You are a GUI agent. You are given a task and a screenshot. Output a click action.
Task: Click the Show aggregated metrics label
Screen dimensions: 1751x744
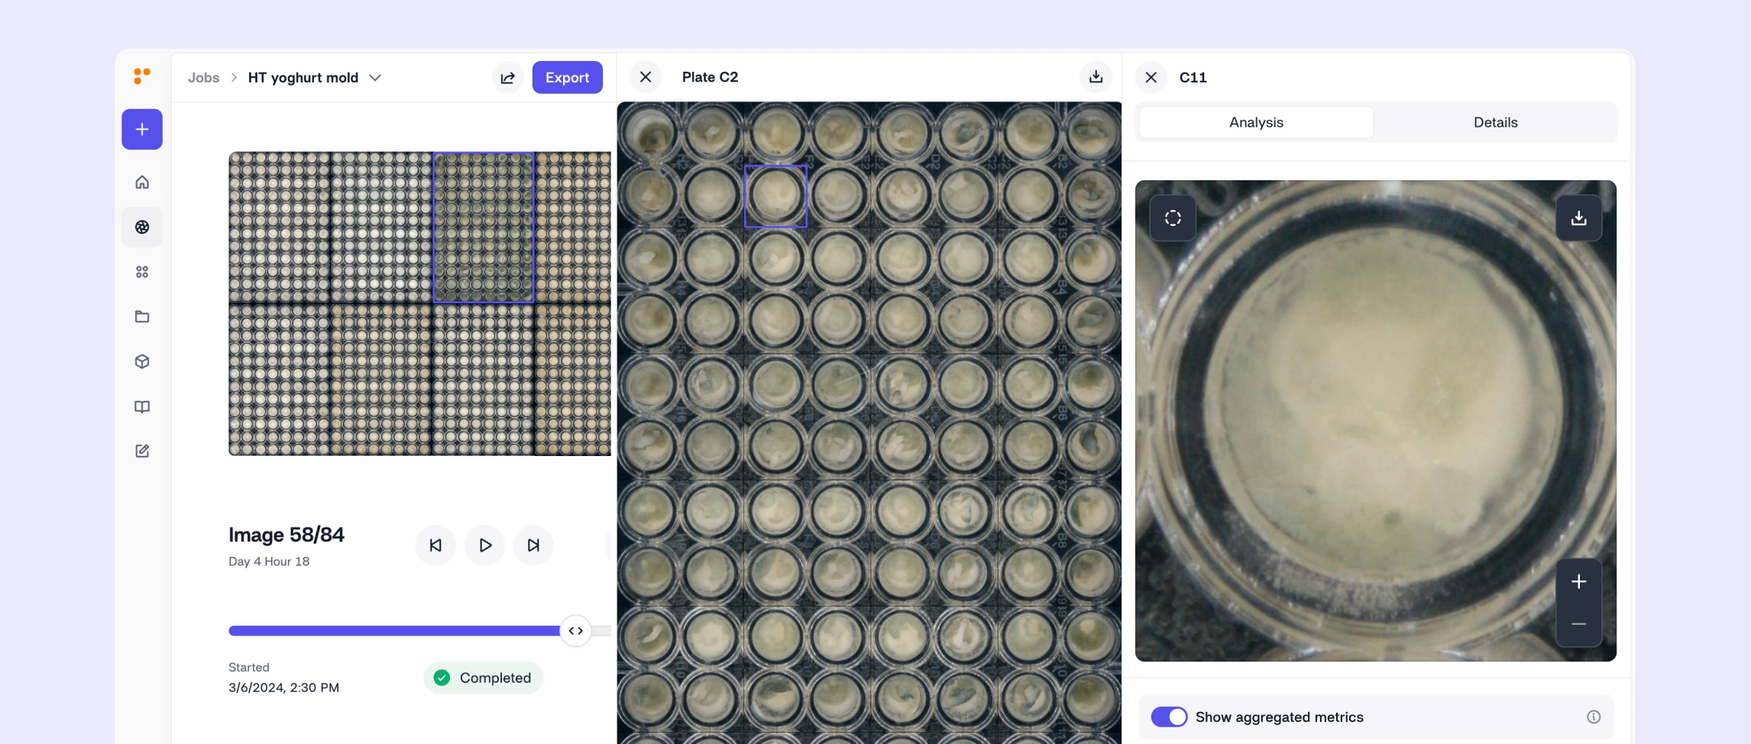pos(1279,717)
